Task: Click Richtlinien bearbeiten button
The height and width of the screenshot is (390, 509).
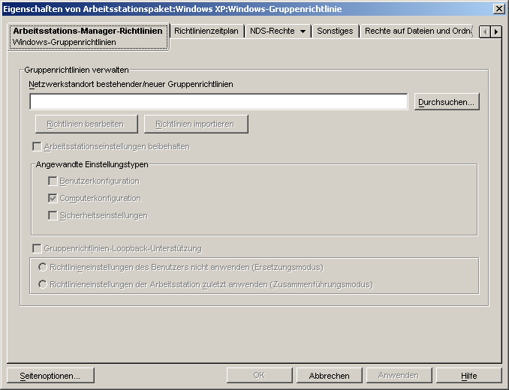Action: [x=86, y=124]
